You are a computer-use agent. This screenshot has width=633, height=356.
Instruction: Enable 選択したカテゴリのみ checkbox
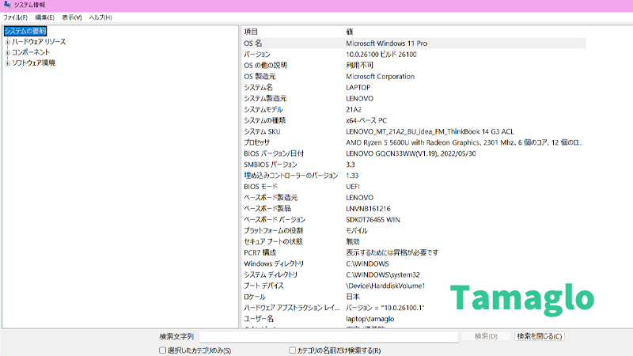click(x=163, y=350)
